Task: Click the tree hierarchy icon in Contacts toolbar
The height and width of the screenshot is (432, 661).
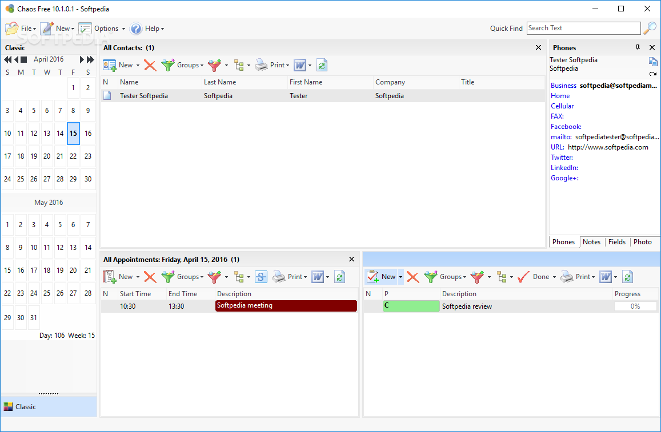Action: 239,65
